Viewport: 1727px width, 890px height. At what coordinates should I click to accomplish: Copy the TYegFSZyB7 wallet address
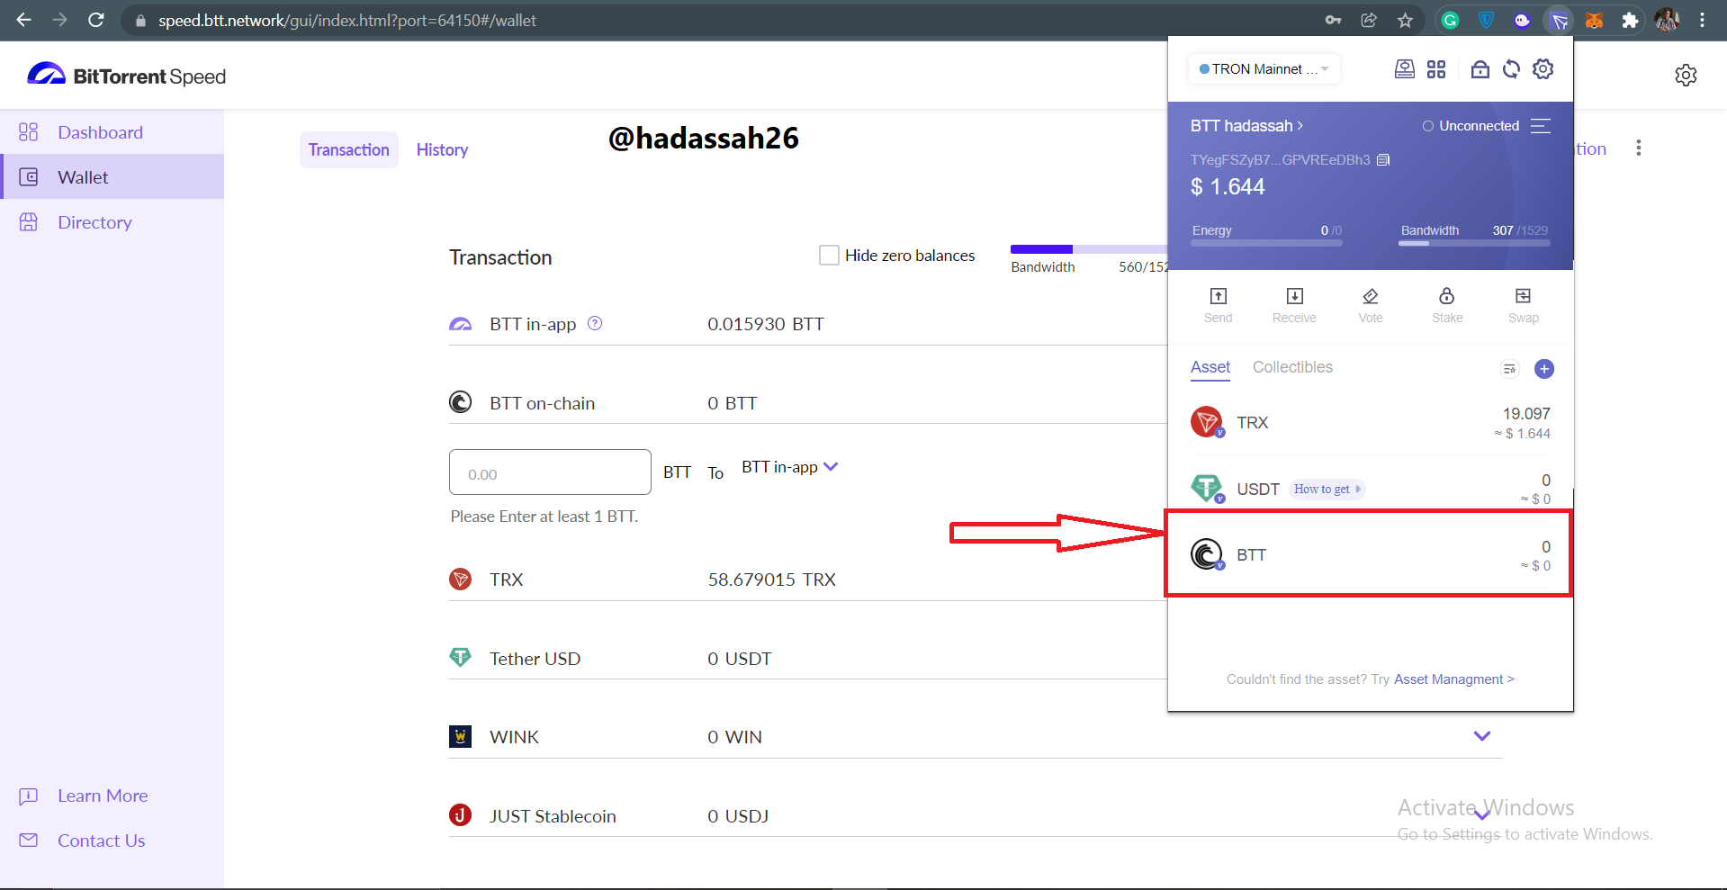[1383, 159]
